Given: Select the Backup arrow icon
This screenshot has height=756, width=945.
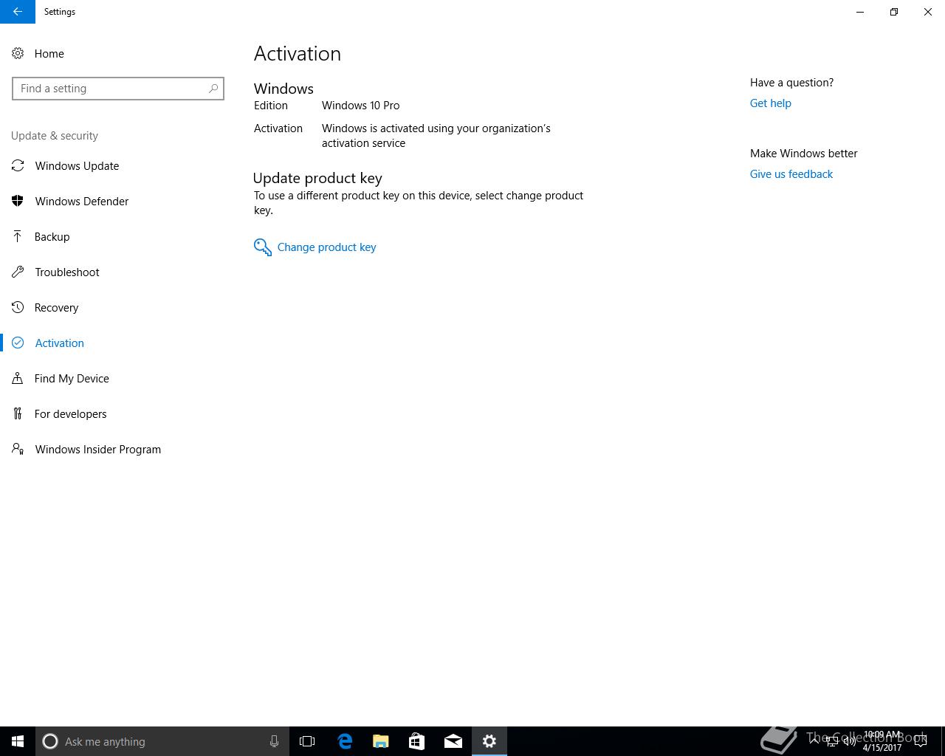Looking at the screenshot, I should pyautogui.click(x=18, y=236).
